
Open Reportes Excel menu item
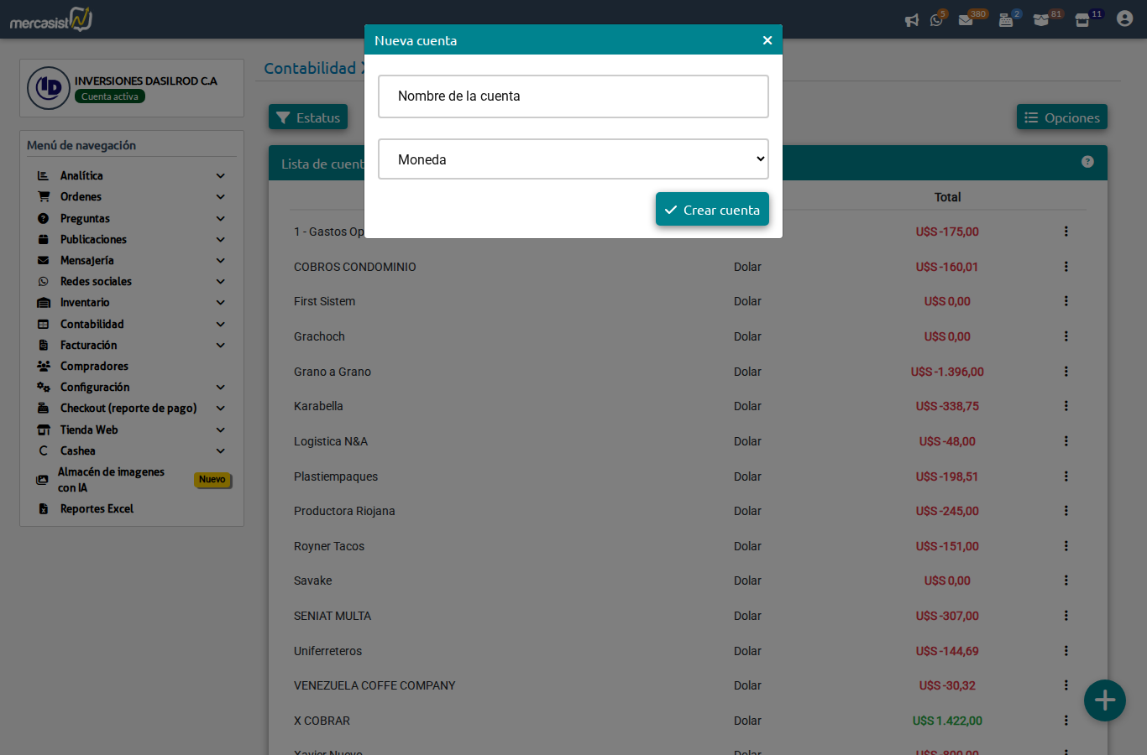(97, 509)
